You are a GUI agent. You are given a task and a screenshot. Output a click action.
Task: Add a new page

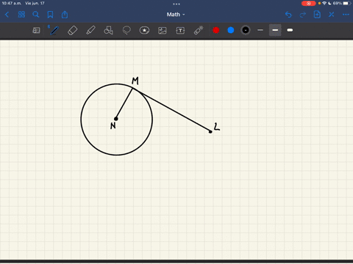(x=317, y=15)
